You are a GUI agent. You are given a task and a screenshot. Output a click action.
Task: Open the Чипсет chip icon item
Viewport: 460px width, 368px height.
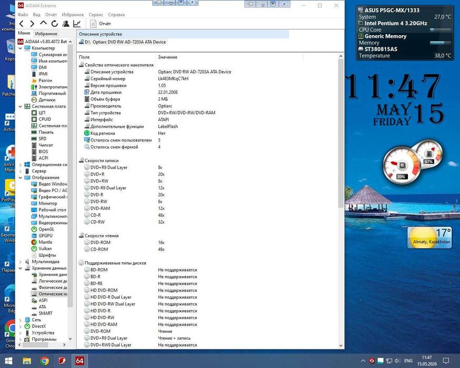tap(34, 145)
